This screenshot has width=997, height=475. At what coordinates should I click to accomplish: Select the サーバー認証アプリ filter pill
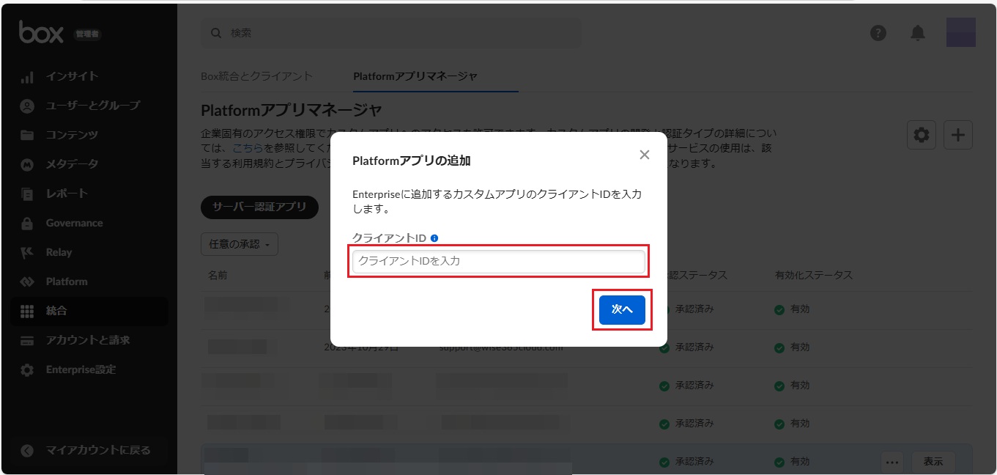click(x=259, y=207)
